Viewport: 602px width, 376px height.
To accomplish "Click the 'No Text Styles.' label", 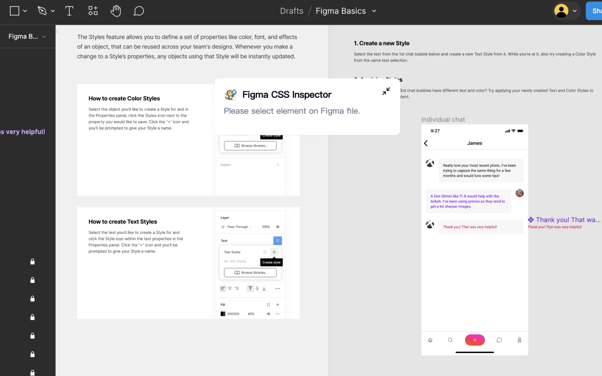I will tap(235, 261).
